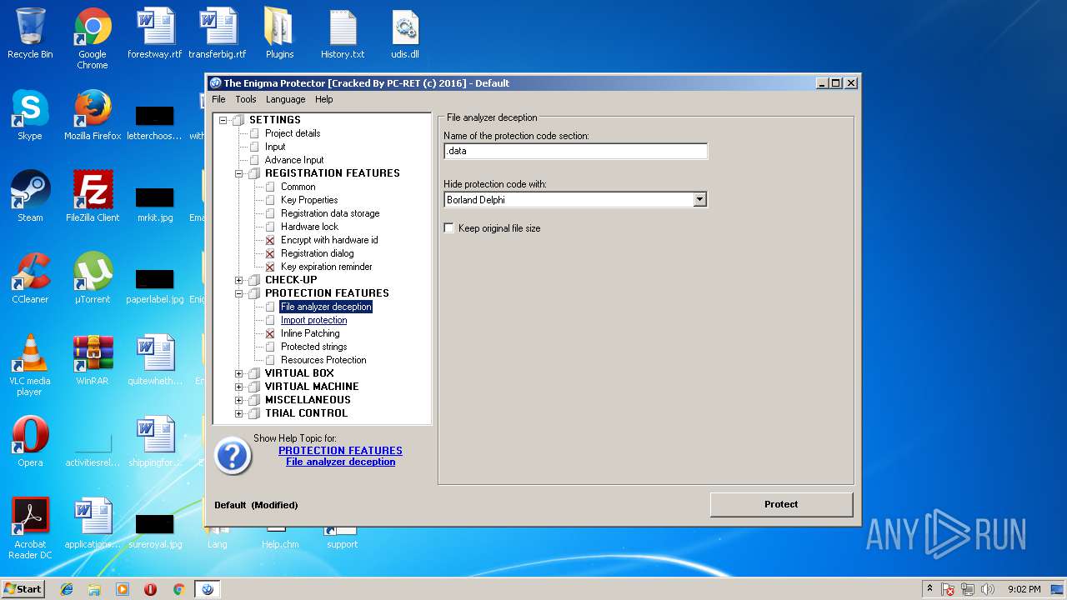Open mrkit.jpg image file
This screenshot has height=600, width=1067.
click(155, 204)
